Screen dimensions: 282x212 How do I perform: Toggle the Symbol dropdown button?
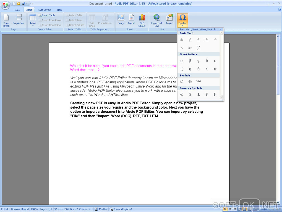click(x=182, y=20)
